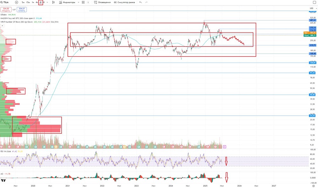This screenshot has height=188, width=318.
Task: Open the TradingView logo link
Action: (3, 180)
